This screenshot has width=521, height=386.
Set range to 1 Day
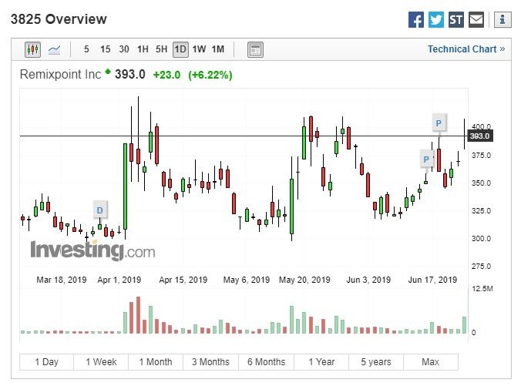click(46, 362)
